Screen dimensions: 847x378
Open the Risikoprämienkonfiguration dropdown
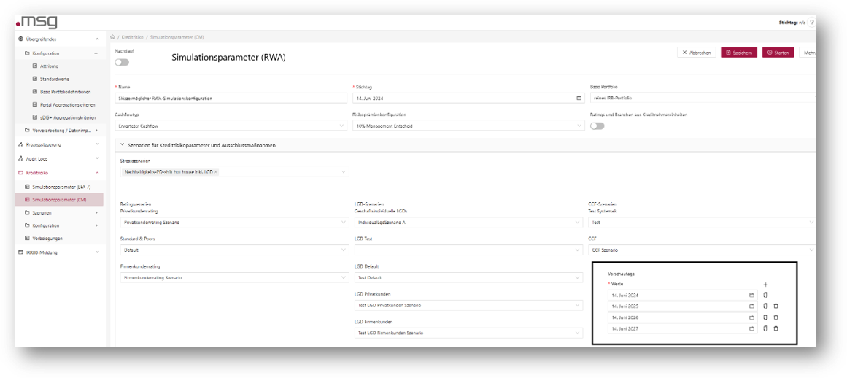point(468,126)
